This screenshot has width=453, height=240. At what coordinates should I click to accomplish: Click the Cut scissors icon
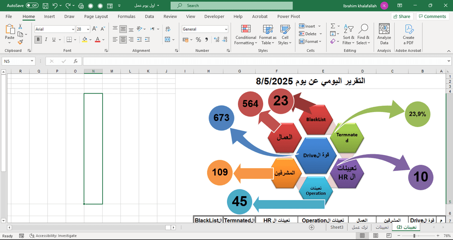(20, 27)
